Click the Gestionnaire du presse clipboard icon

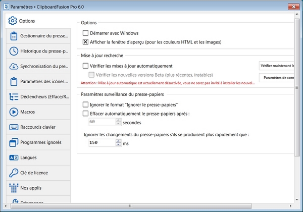(14, 36)
